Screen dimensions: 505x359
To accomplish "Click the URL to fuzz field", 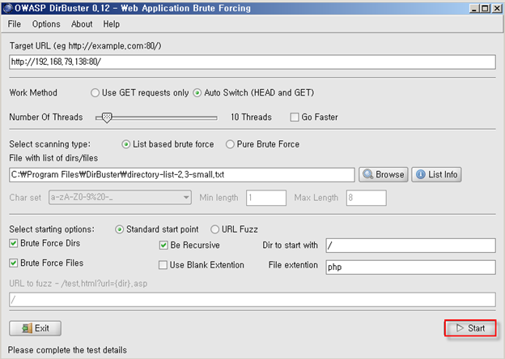I will click(252, 300).
